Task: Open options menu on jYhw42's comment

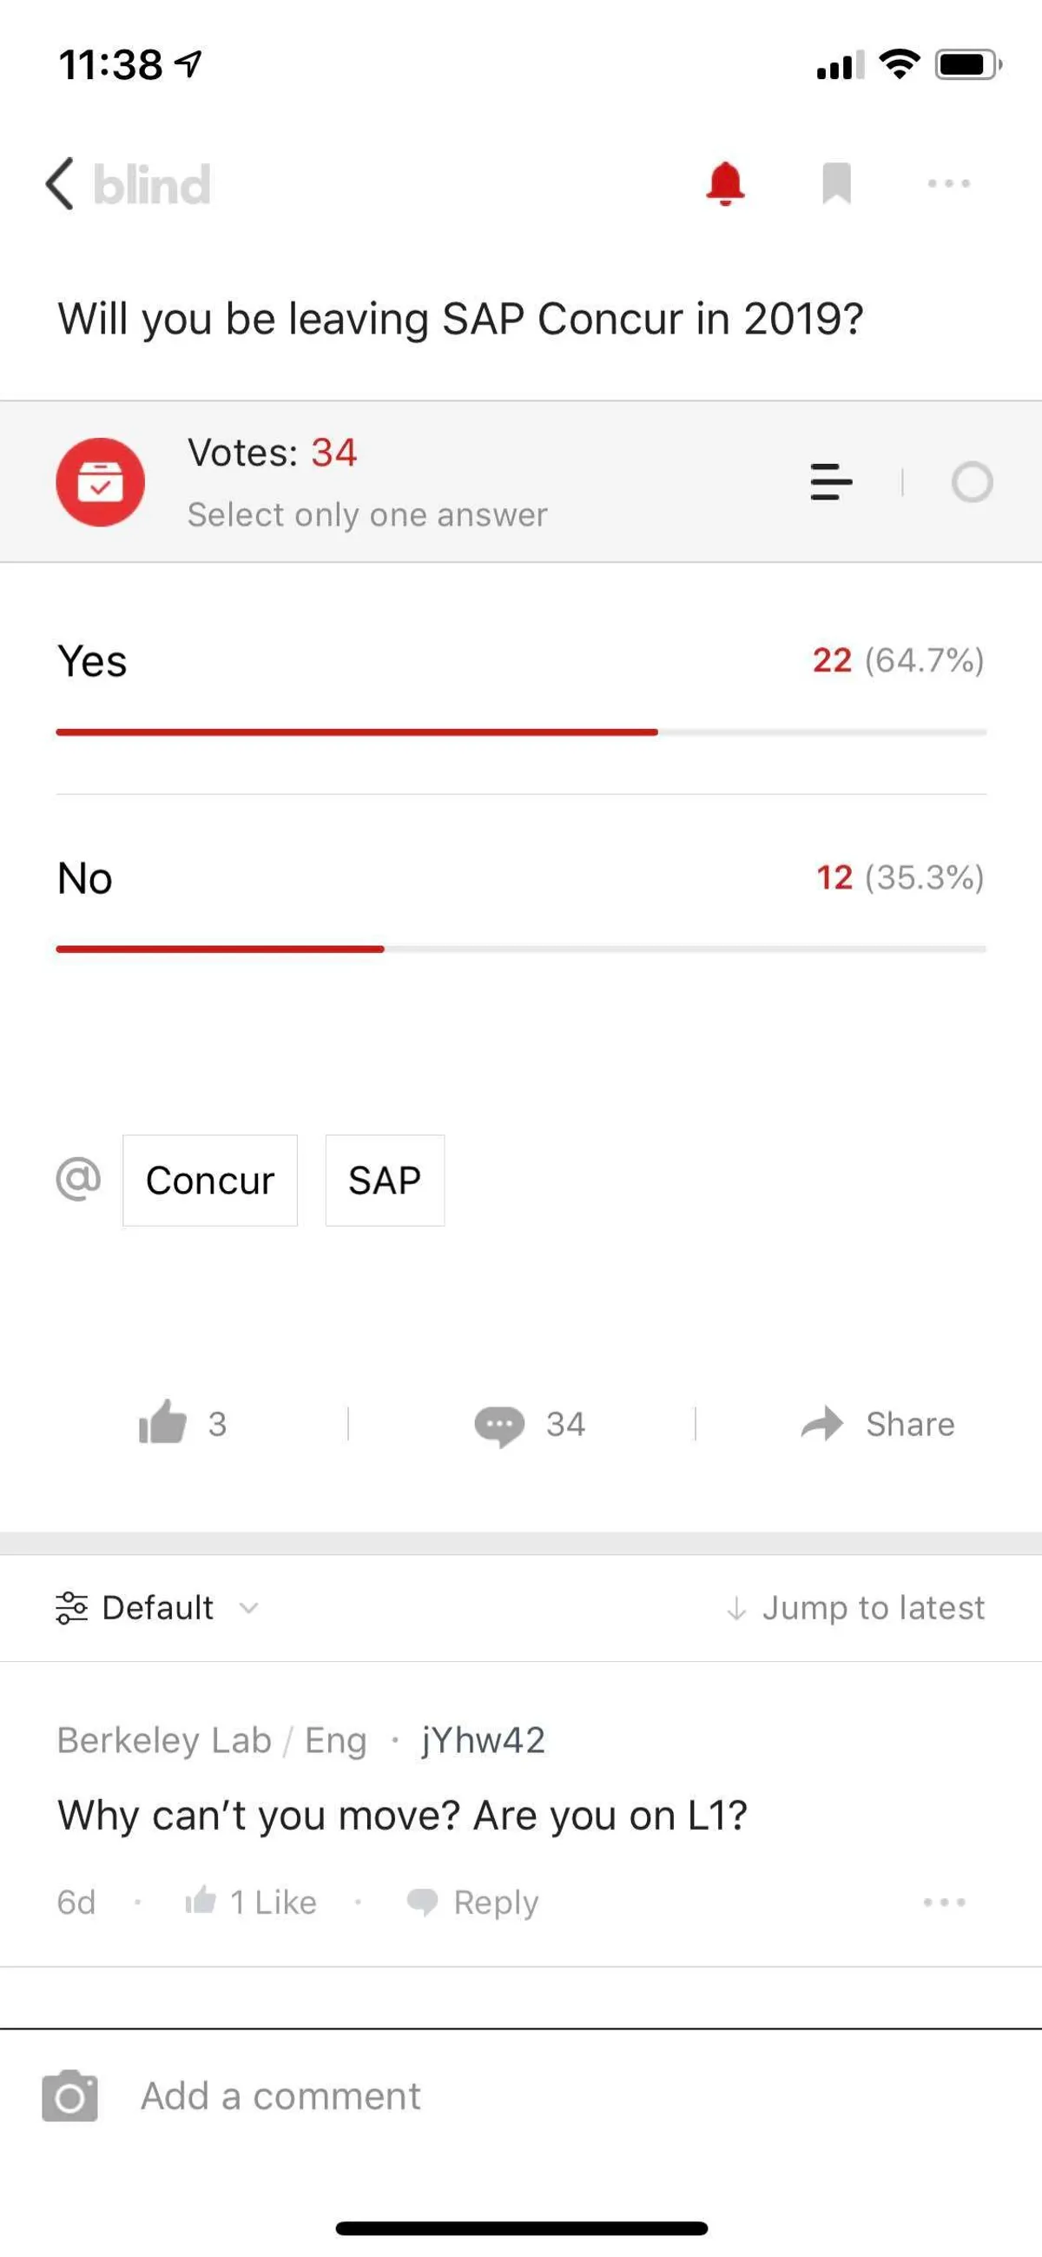Action: coord(944,1903)
